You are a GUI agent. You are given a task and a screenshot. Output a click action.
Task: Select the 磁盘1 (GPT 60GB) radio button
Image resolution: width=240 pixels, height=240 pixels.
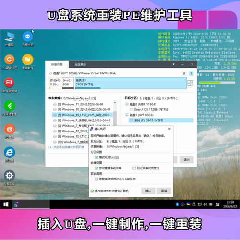point(50,73)
